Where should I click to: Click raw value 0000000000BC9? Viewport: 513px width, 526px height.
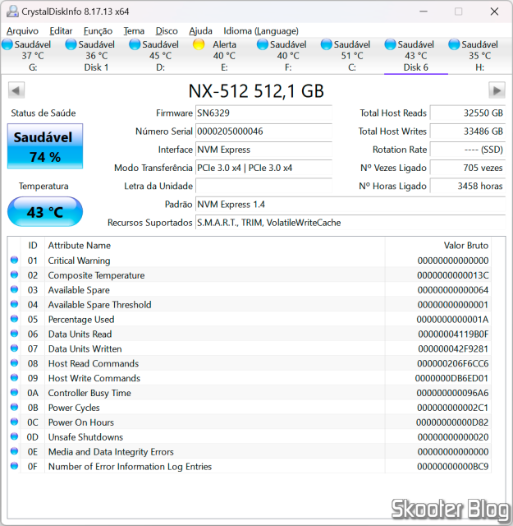pos(453,467)
